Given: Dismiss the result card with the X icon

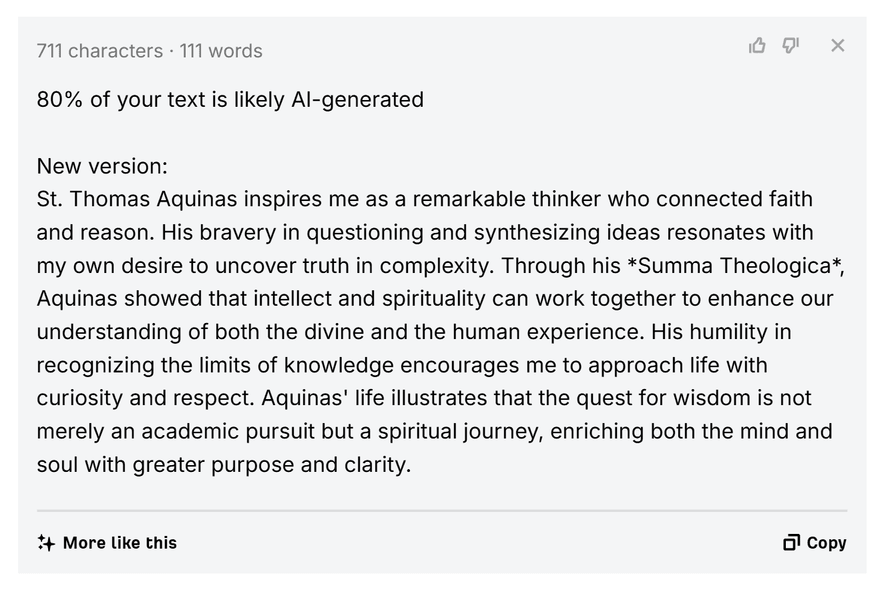Looking at the screenshot, I should 837,45.
